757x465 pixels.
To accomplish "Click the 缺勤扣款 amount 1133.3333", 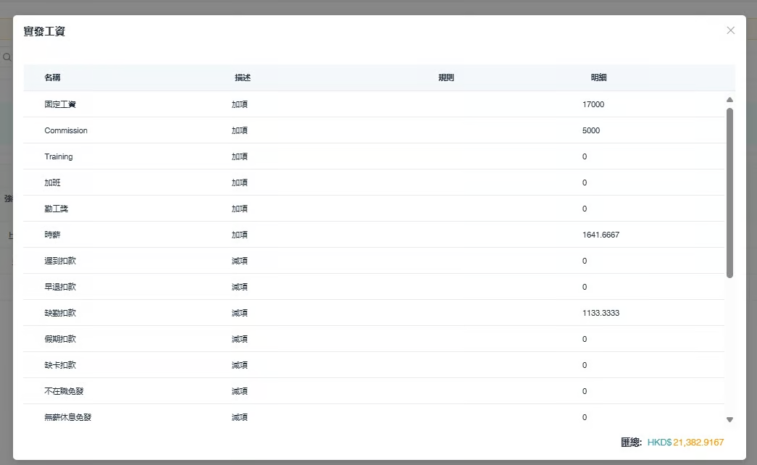I will (601, 313).
